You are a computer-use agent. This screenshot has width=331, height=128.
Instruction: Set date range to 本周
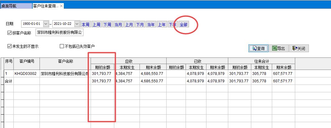86,24
